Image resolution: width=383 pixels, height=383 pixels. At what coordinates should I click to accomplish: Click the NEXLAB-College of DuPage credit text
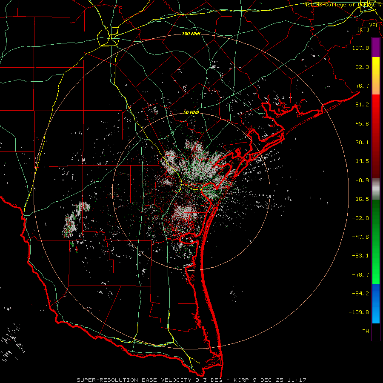tap(343, 5)
